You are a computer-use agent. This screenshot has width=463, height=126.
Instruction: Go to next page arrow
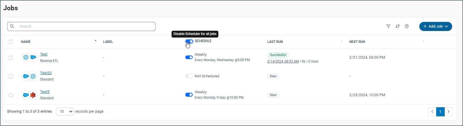(x=448, y=112)
